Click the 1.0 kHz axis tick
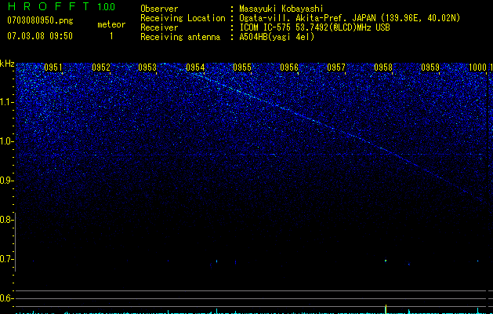 tap(7, 141)
